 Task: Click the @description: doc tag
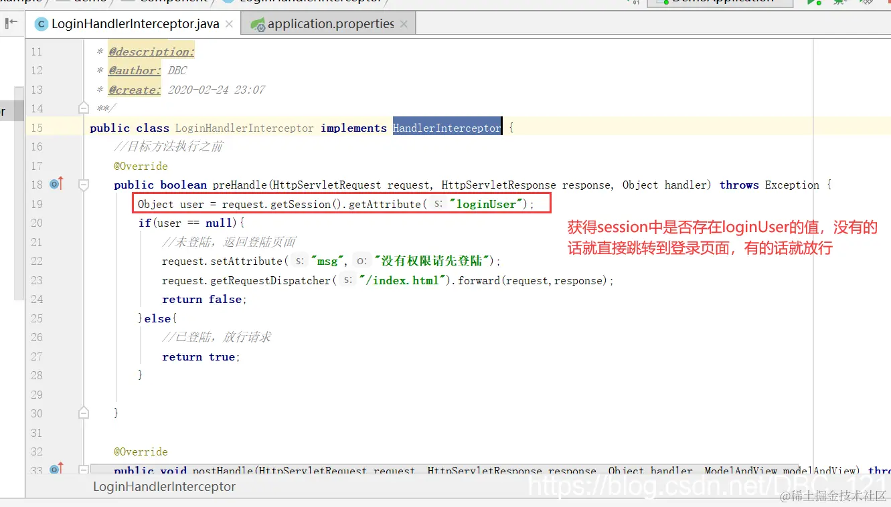pyautogui.click(x=151, y=52)
